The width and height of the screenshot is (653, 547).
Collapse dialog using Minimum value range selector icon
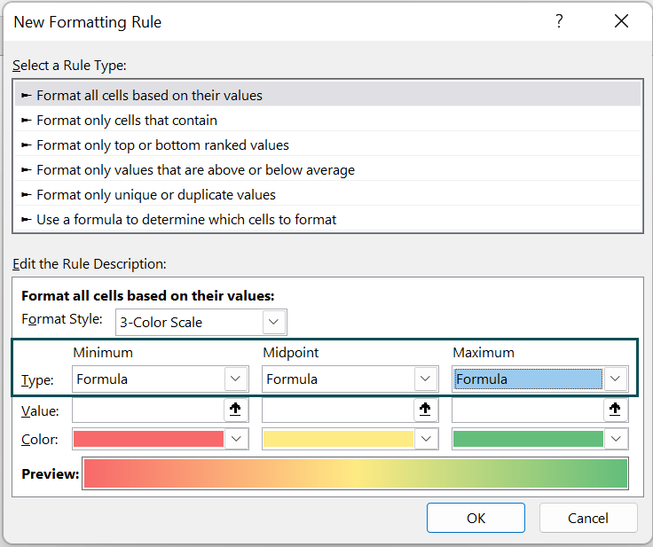236,410
